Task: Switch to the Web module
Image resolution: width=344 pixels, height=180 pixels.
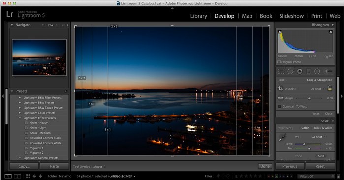Action: tap(335, 16)
